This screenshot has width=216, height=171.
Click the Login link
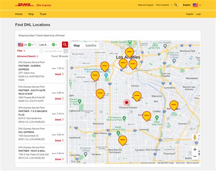click(x=198, y=14)
